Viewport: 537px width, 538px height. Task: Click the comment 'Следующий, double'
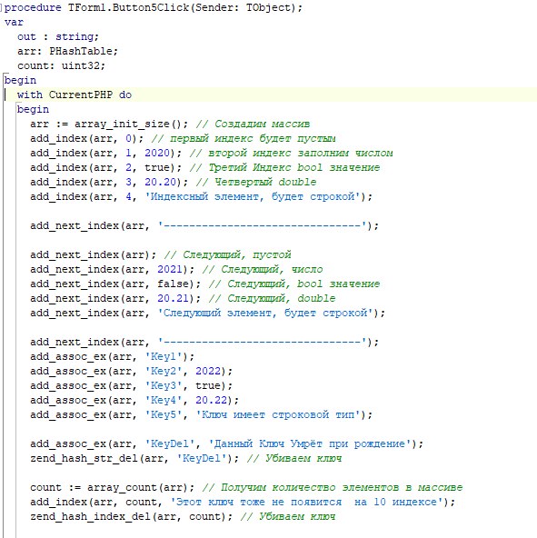[x=272, y=298]
